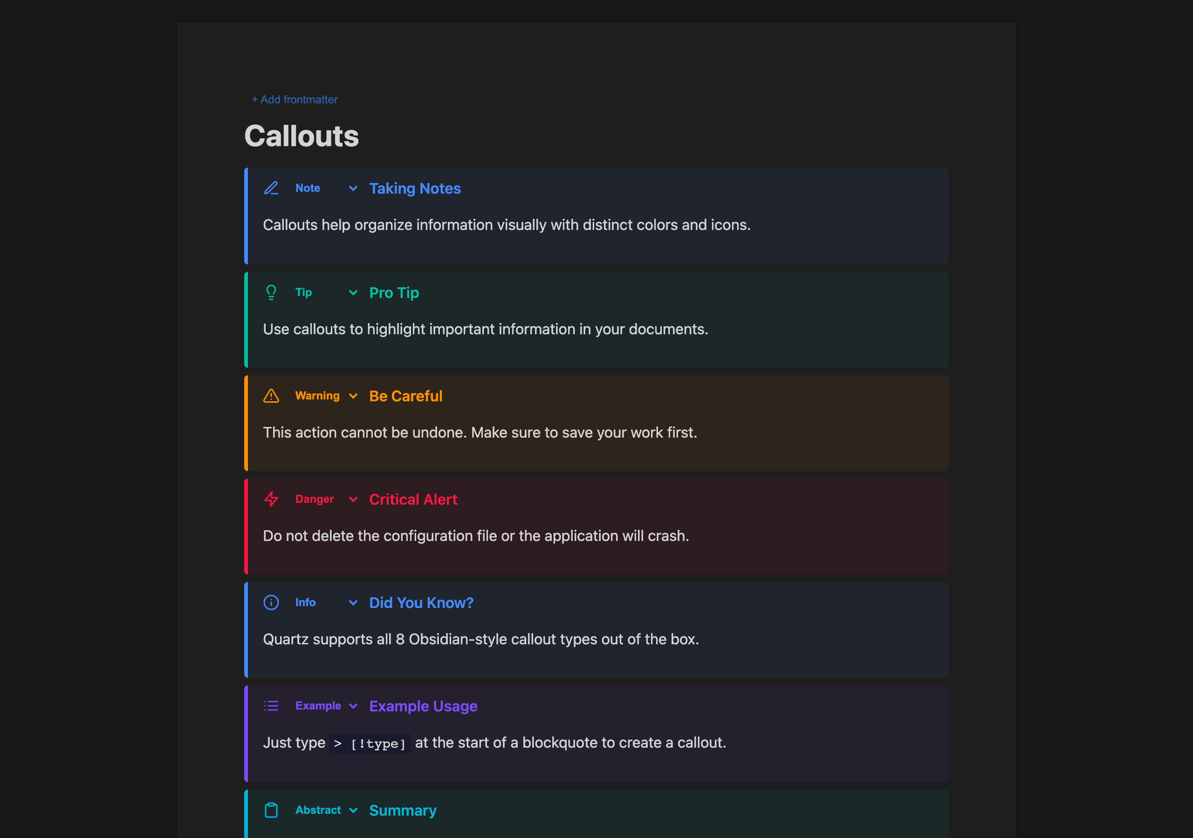This screenshot has height=838, width=1193.
Task: Click the Warning triangle icon
Action: (271, 395)
